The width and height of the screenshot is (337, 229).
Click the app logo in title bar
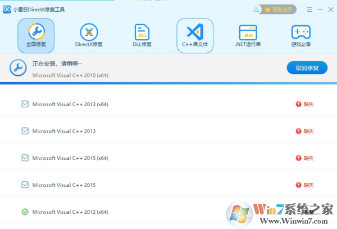pyautogui.click(x=7, y=10)
